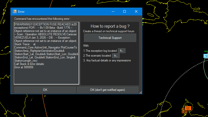
Task: Open the exception log location button
Action: [122, 51]
